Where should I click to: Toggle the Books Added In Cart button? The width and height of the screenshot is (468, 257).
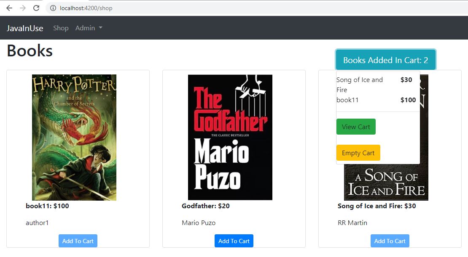pos(386,60)
